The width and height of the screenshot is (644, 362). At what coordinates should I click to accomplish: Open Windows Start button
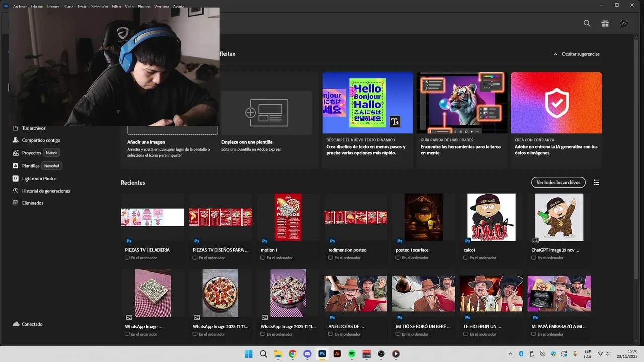click(249, 354)
